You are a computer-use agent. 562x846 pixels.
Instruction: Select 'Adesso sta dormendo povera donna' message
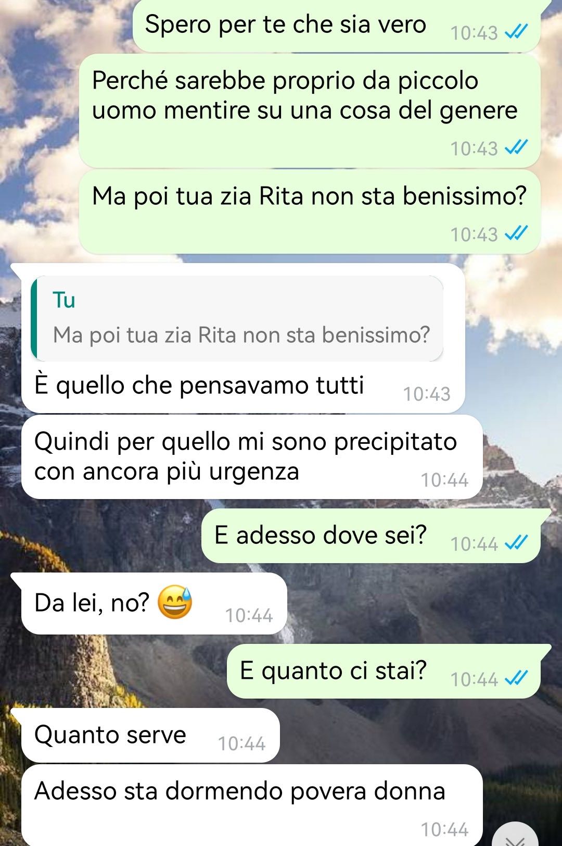pos(252,805)
